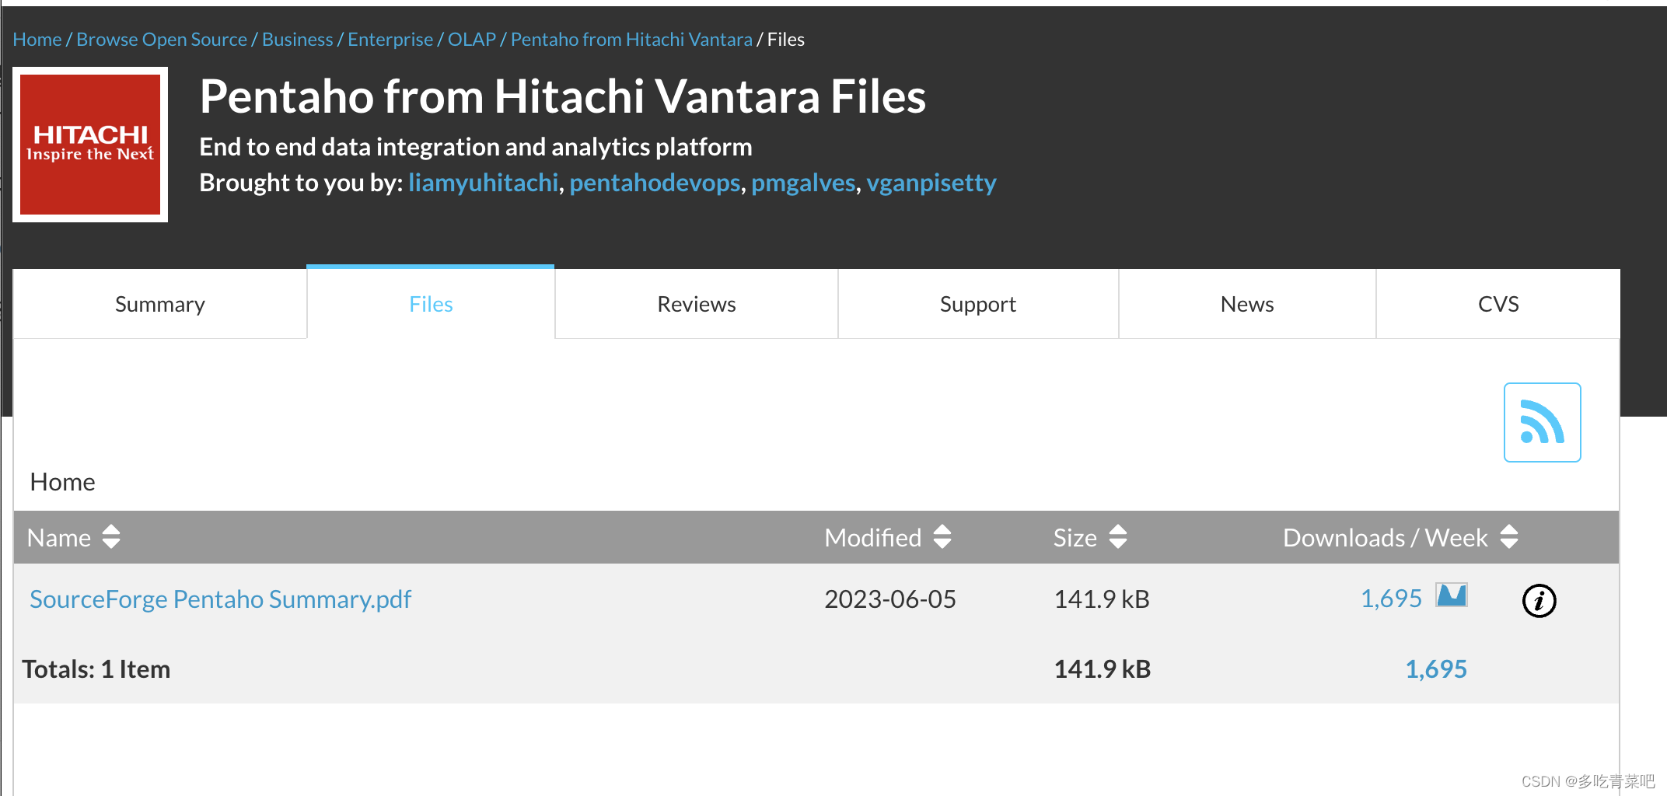Click the Name column header label

click(x=59, y=537)
